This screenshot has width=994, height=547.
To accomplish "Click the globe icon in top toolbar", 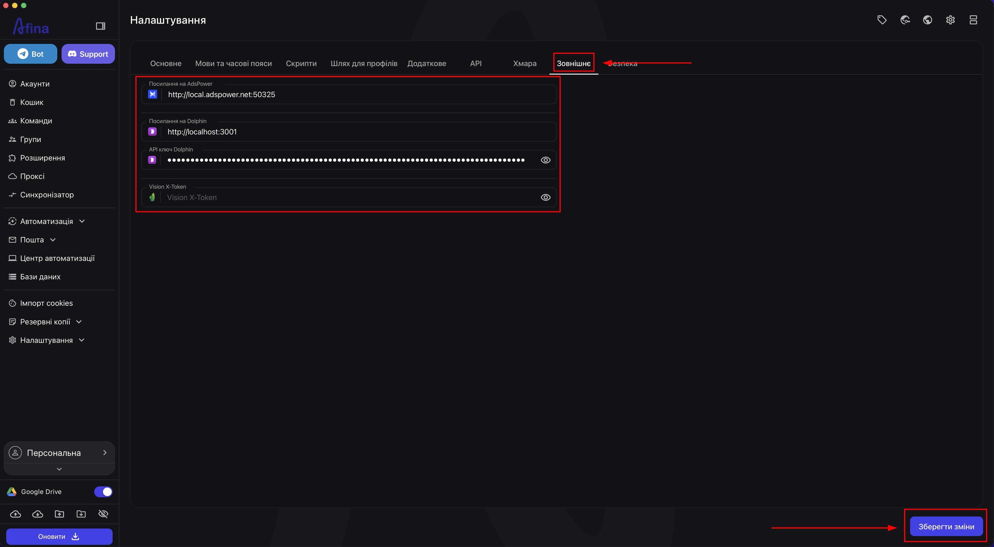I will (928, 20).
